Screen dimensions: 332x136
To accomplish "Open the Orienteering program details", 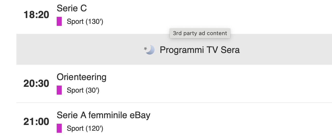I will (82, 77).
